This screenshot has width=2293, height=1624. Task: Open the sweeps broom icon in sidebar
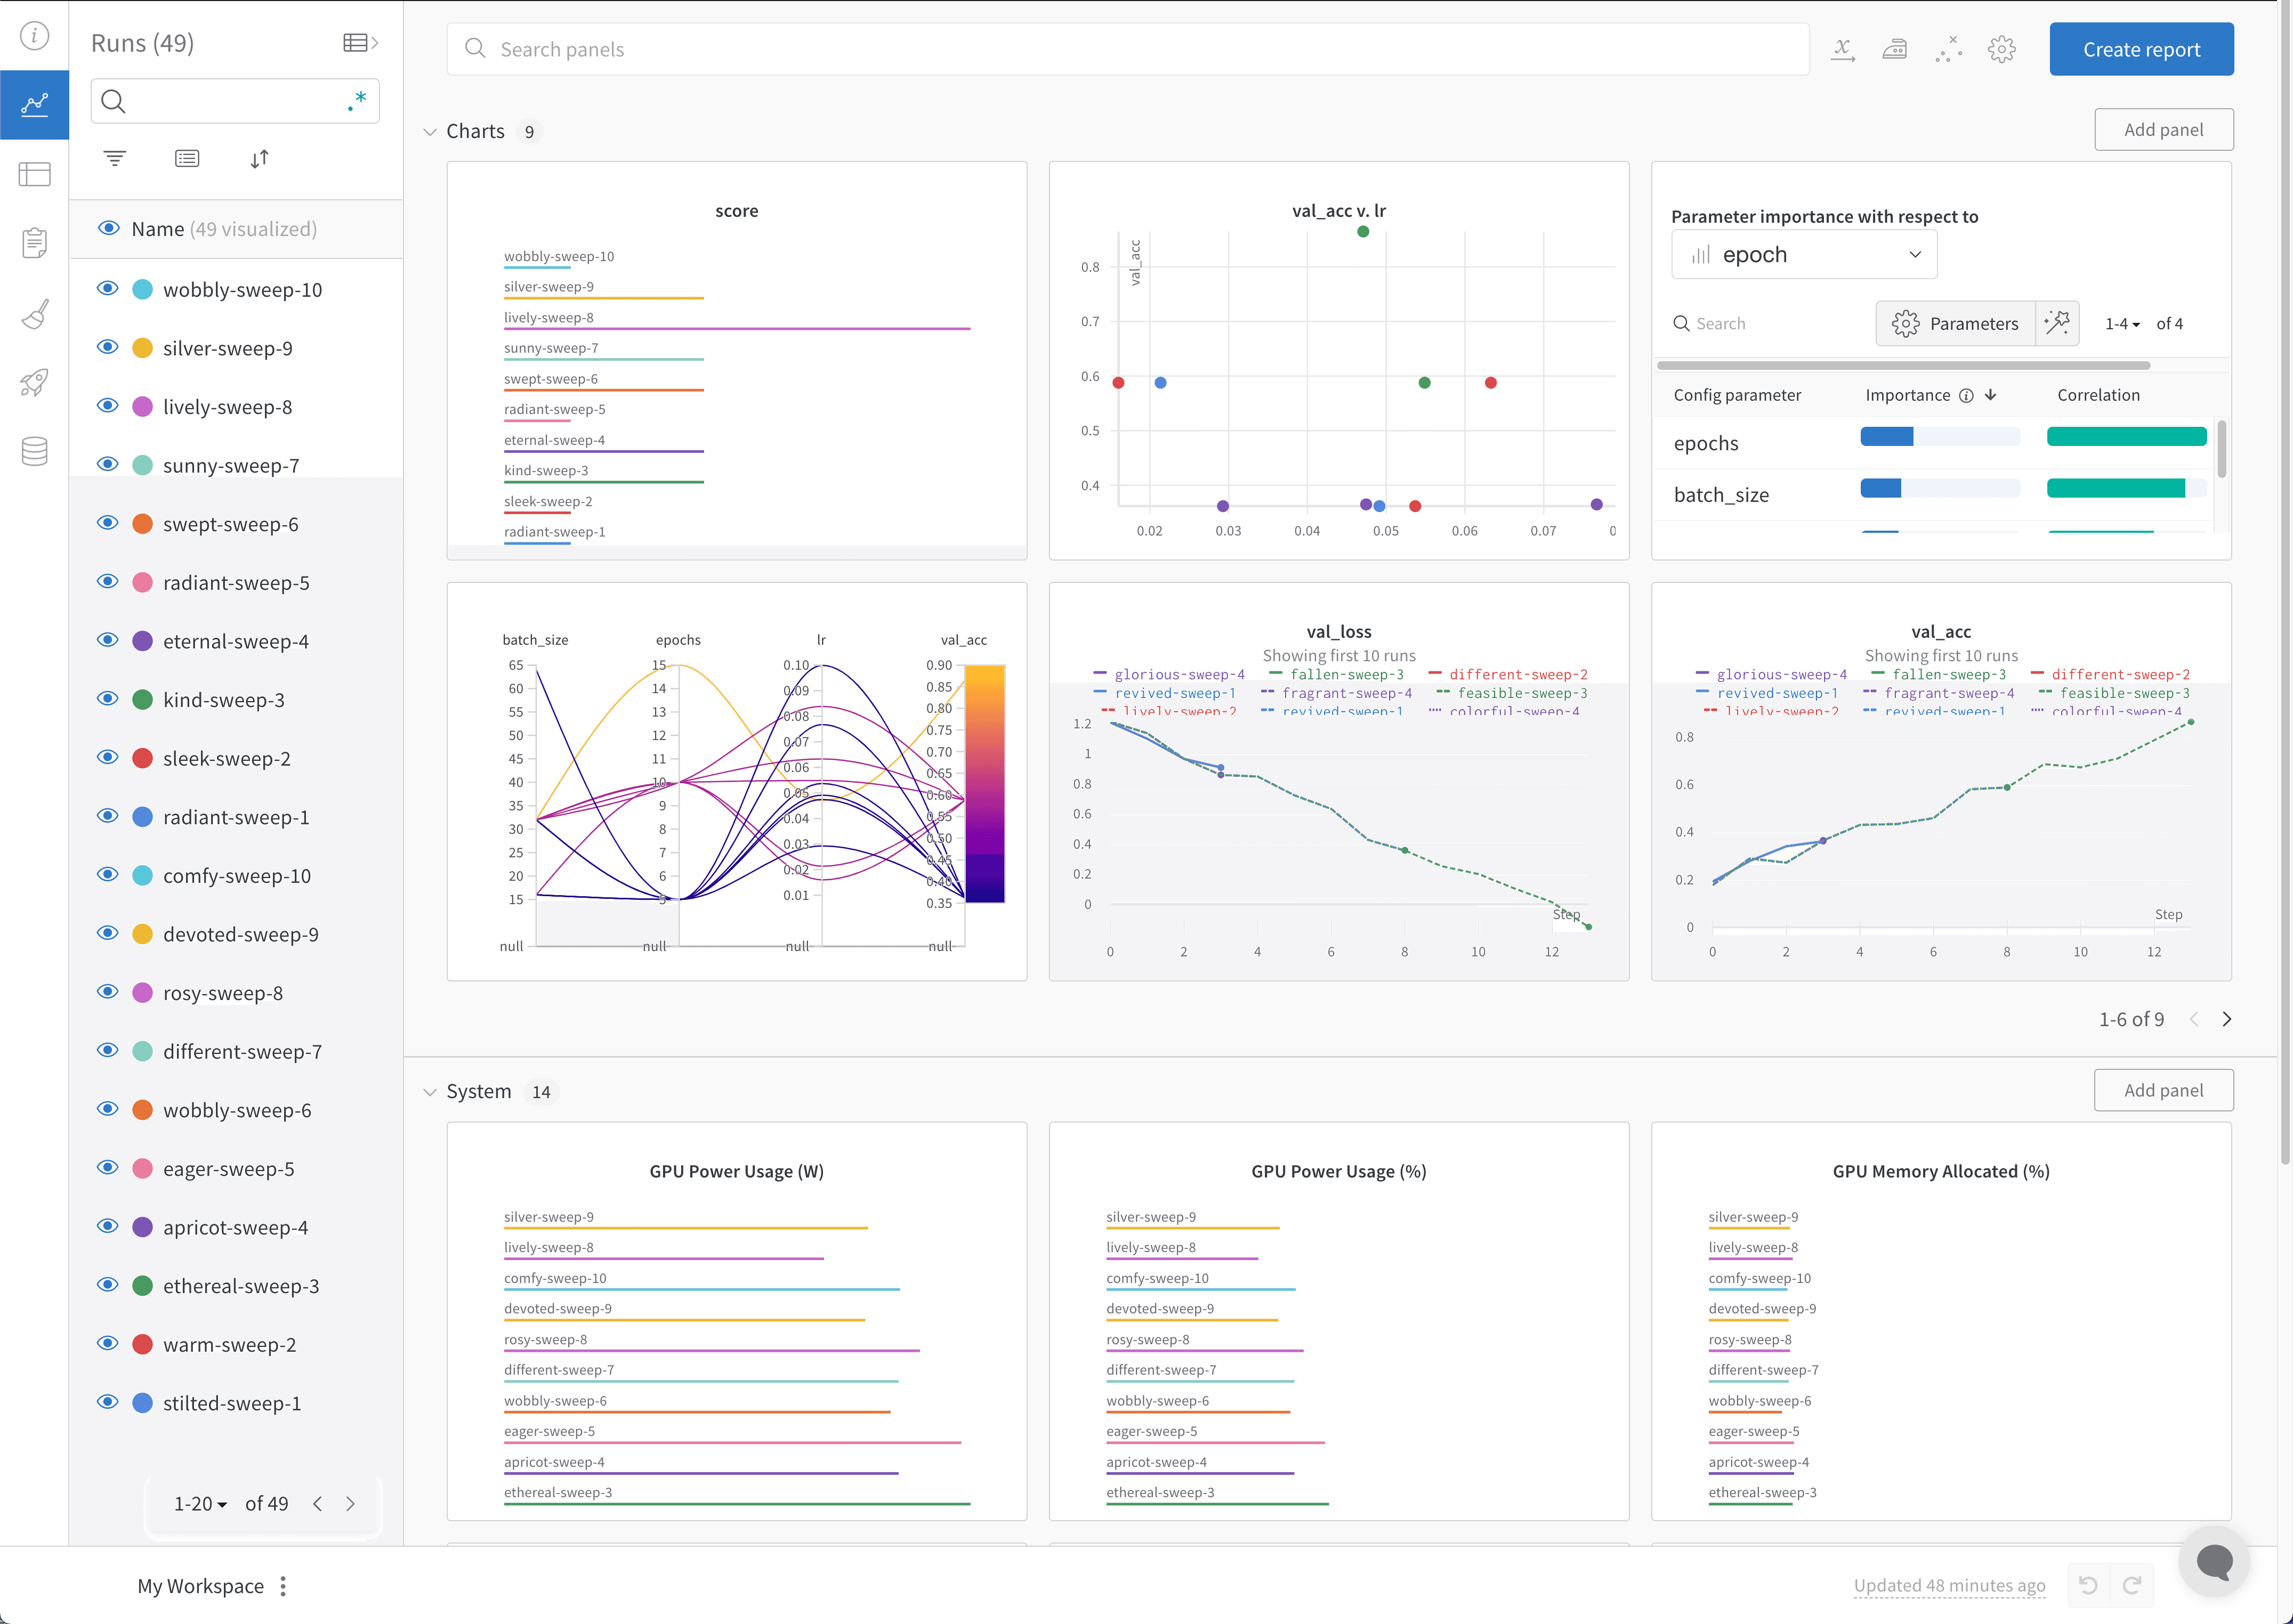pos(34,314)
